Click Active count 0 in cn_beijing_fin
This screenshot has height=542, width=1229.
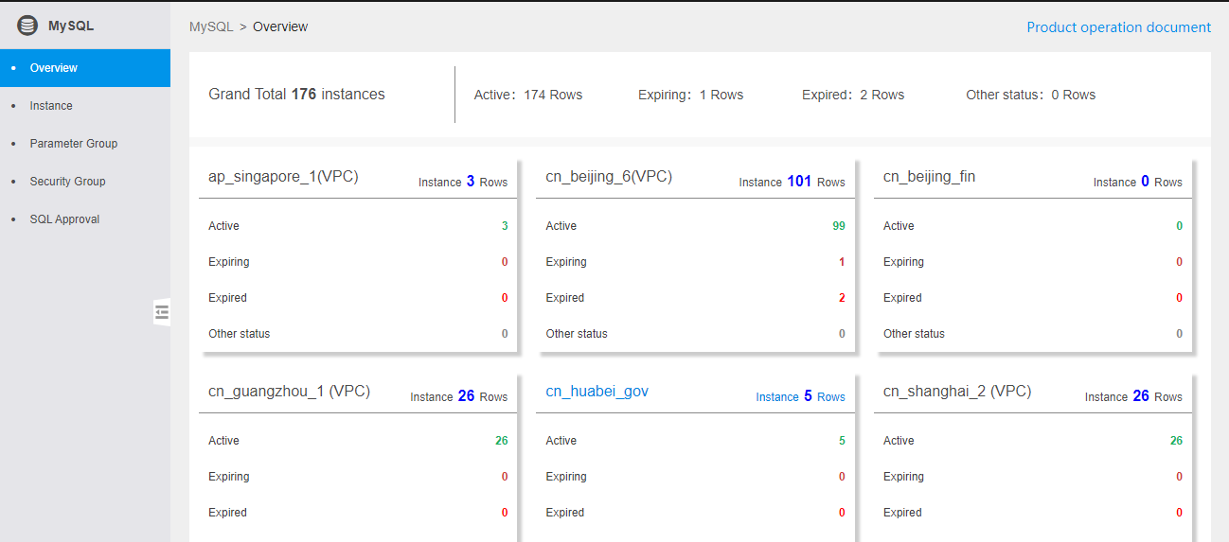click(1179, 226)
